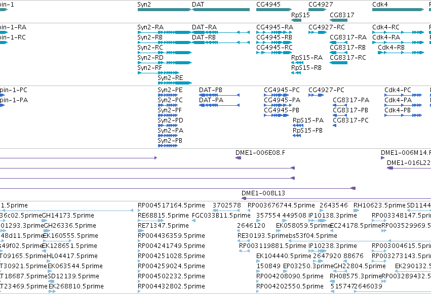Click the CG8317-PB protein label

(350, 111)
